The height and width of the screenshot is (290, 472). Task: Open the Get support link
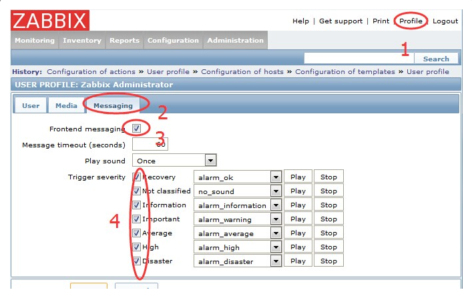point(340,21)
